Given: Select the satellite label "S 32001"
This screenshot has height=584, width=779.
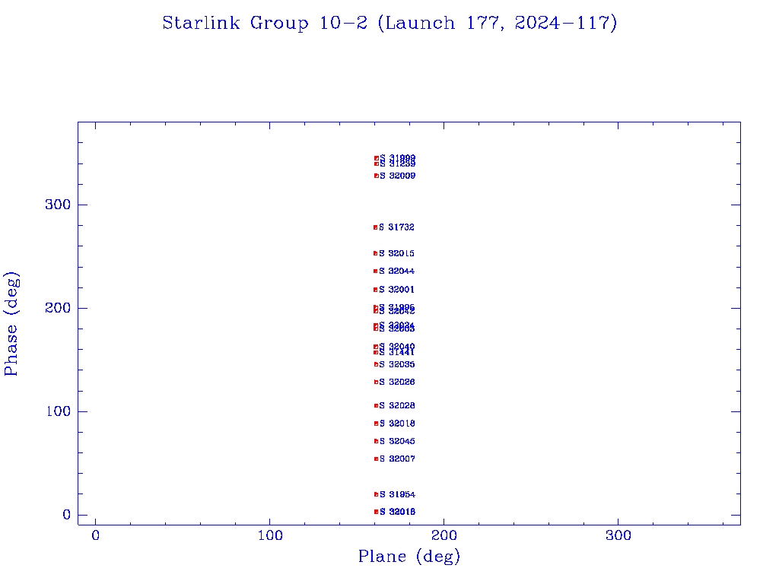Looking at the screenshot, I should (x=396, y=290).
